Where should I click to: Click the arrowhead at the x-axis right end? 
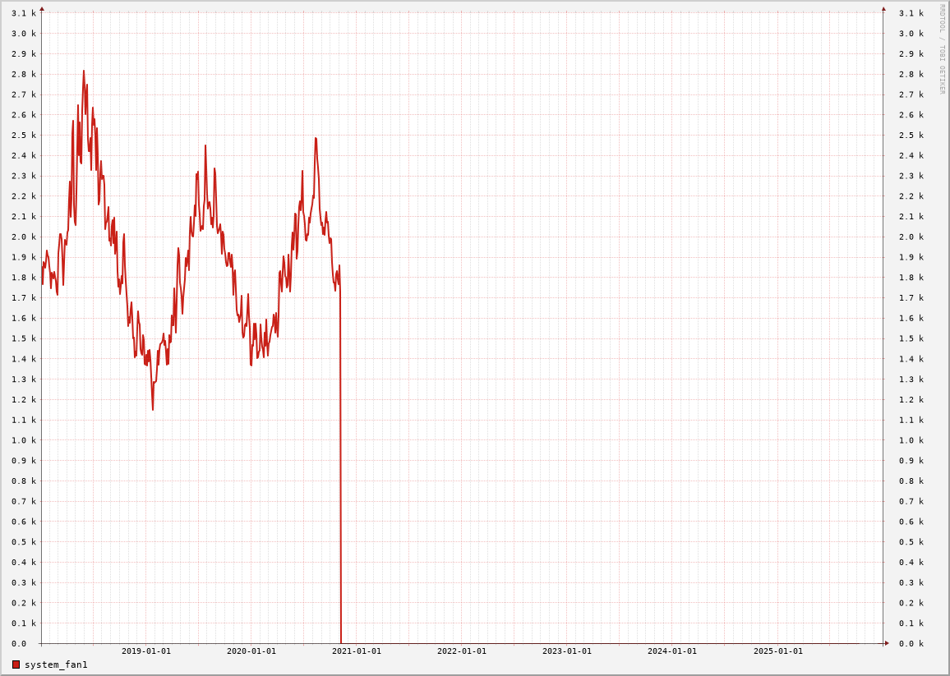click(x=887, y=643)
